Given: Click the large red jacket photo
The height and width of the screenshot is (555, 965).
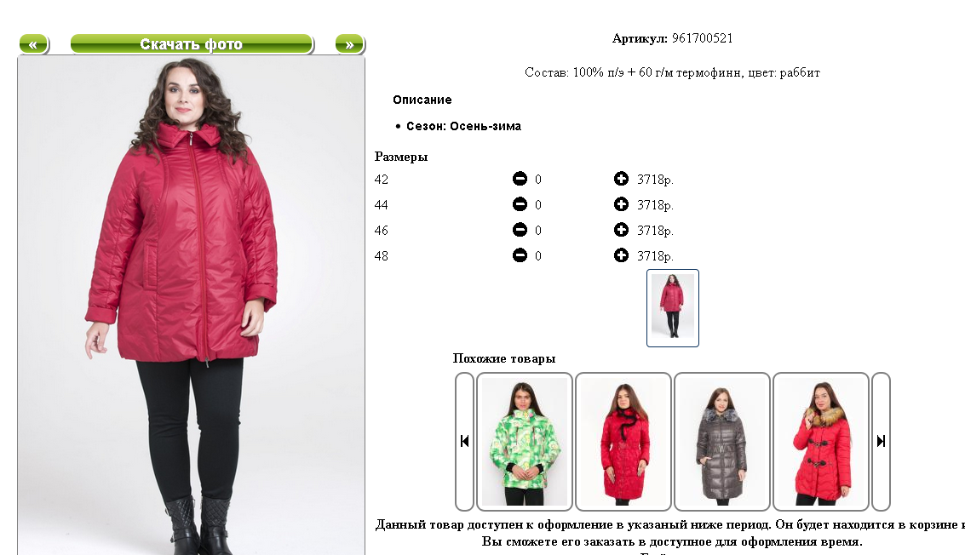Looking at the screenshot, I should pos(192,306).
